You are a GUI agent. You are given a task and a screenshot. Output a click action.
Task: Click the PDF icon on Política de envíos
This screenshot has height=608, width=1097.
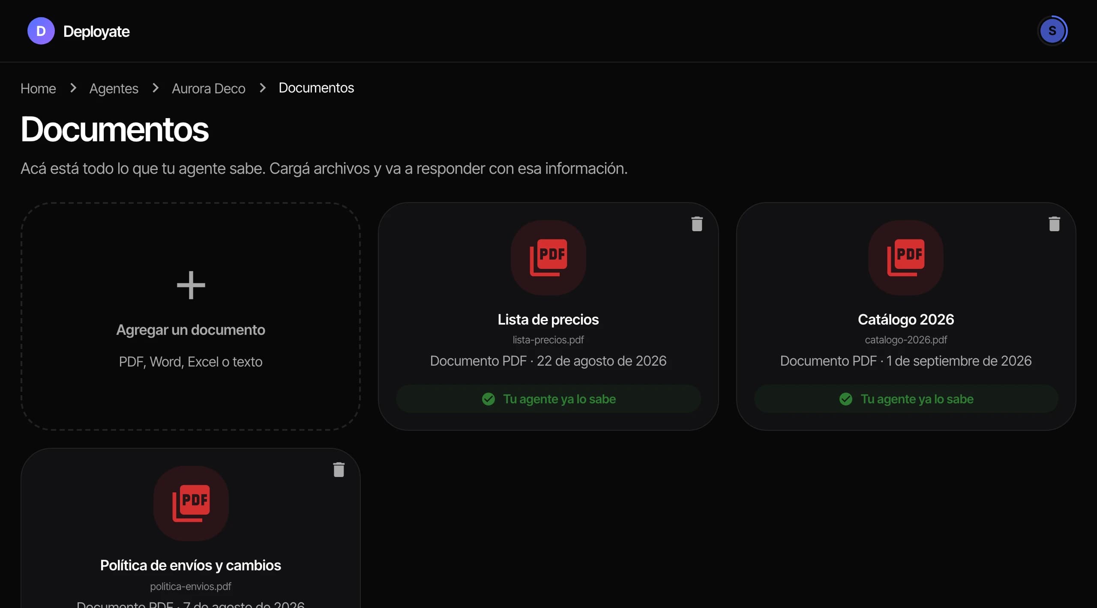pyautogui.click(x=191, y=503)
